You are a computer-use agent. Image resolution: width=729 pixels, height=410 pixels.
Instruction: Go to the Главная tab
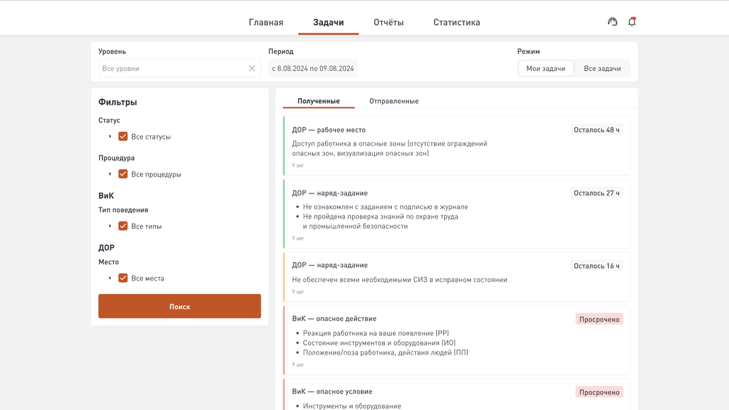point(266,23)
